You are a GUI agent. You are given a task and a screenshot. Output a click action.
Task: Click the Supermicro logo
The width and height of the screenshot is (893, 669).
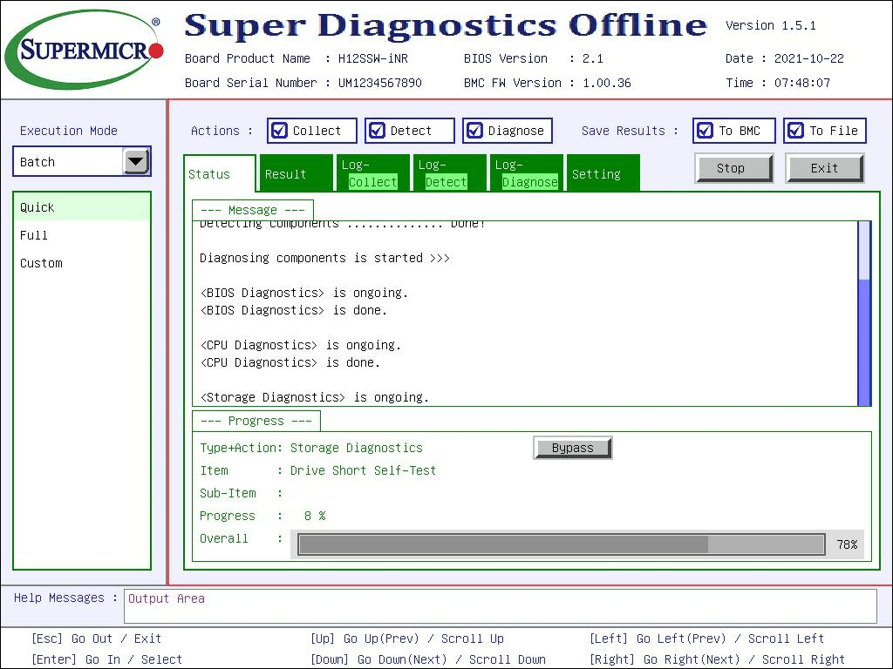coord(84,50)
